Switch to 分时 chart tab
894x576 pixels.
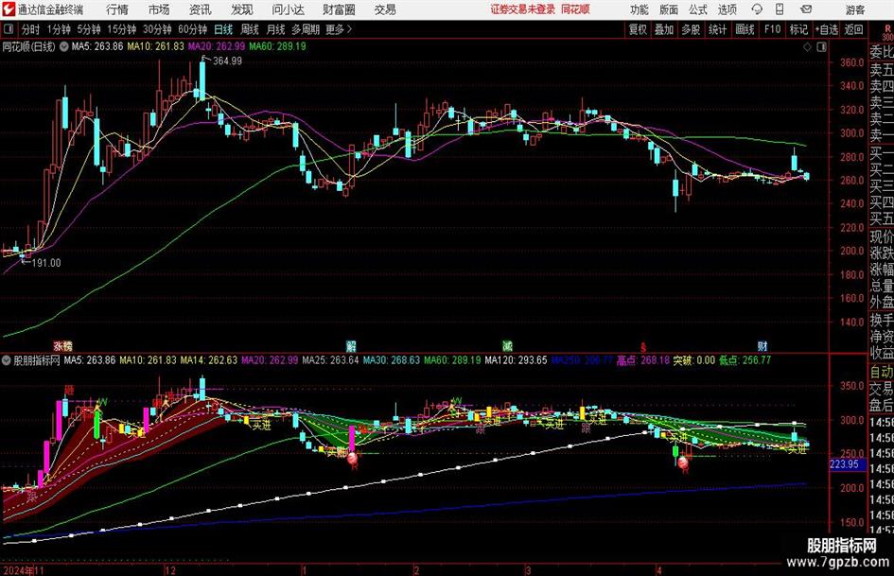[31, 29]
